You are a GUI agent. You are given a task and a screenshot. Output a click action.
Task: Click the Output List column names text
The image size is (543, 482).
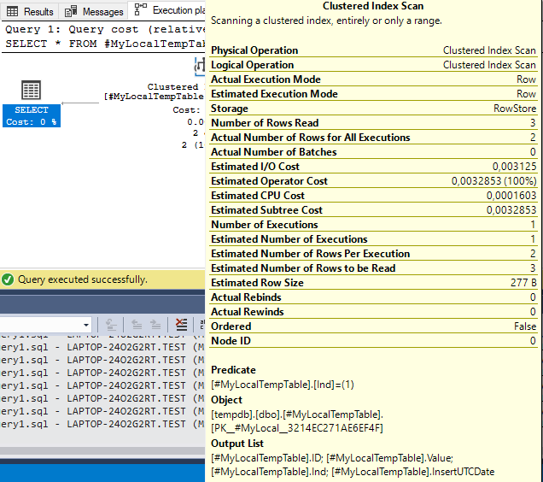tap(353, 465)
